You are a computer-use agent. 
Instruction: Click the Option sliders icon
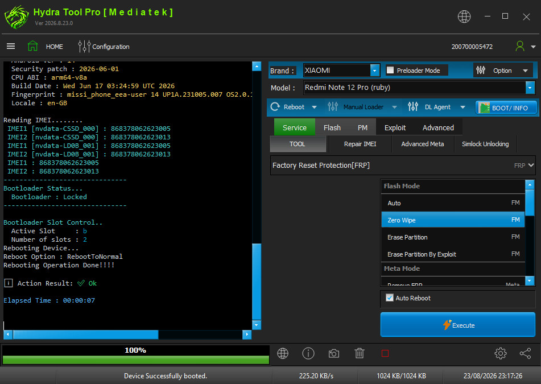coord(481,71)
